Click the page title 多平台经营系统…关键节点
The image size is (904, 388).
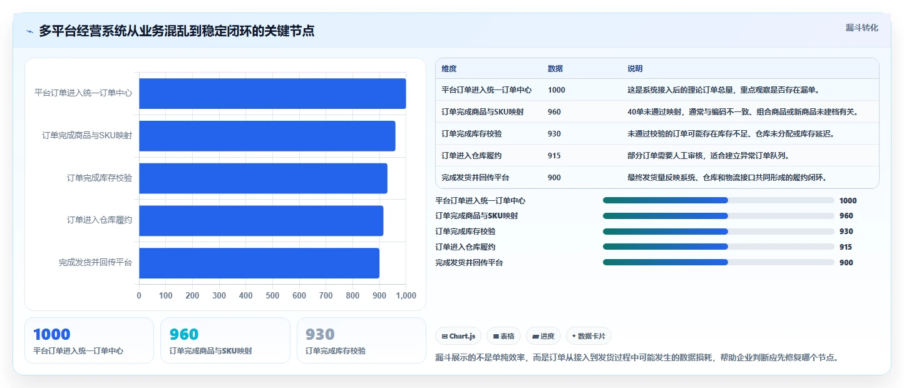[177, 31]
